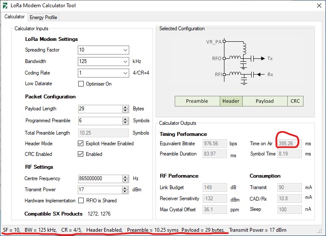
Task: Click status bar 'Transmit Power = 17 dBm'
Action: tap(258, 230)
